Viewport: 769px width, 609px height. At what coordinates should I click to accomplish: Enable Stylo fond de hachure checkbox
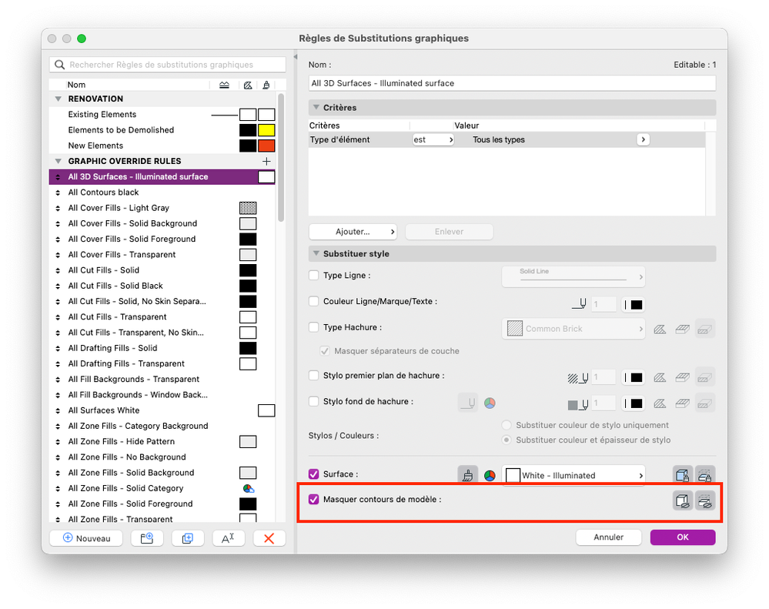(314, 401)
